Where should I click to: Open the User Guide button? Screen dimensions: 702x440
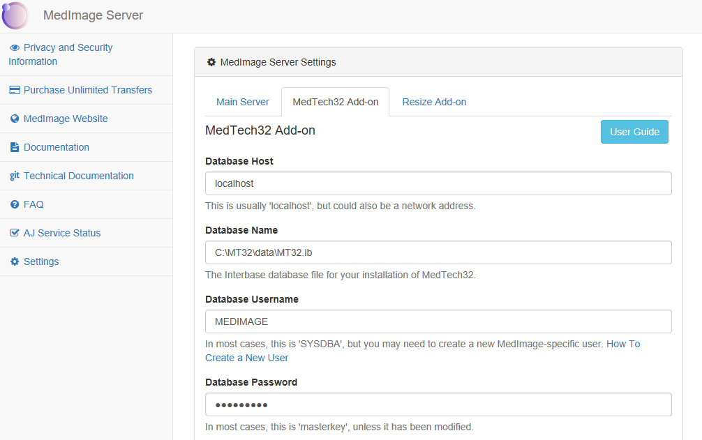click(634, 132)
